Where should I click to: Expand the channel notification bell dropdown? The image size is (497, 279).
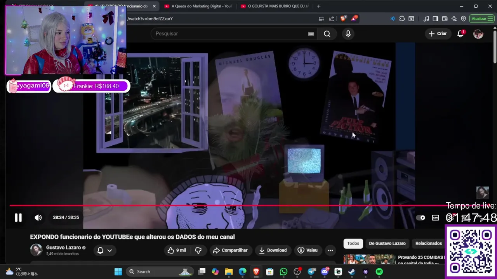(105, 250)
